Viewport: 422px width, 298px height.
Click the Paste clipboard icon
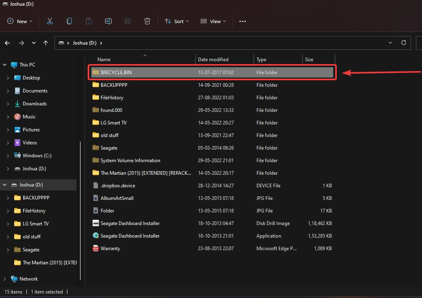pyautogui.click(x=89, y=21)
